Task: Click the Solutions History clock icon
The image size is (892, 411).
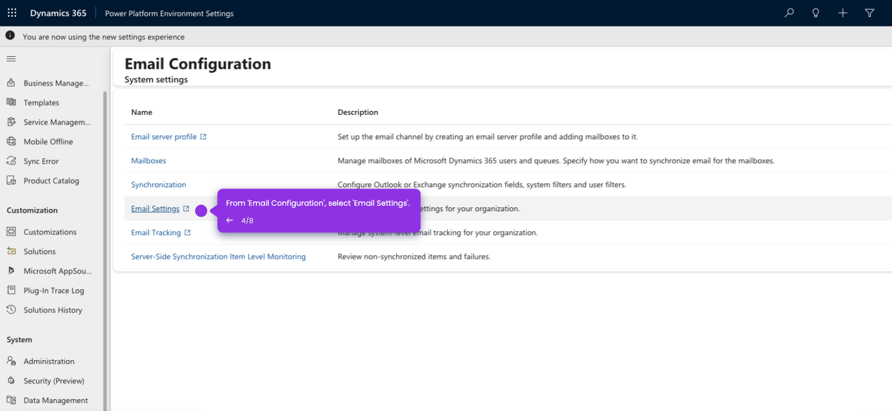Action: click(11, 310)
